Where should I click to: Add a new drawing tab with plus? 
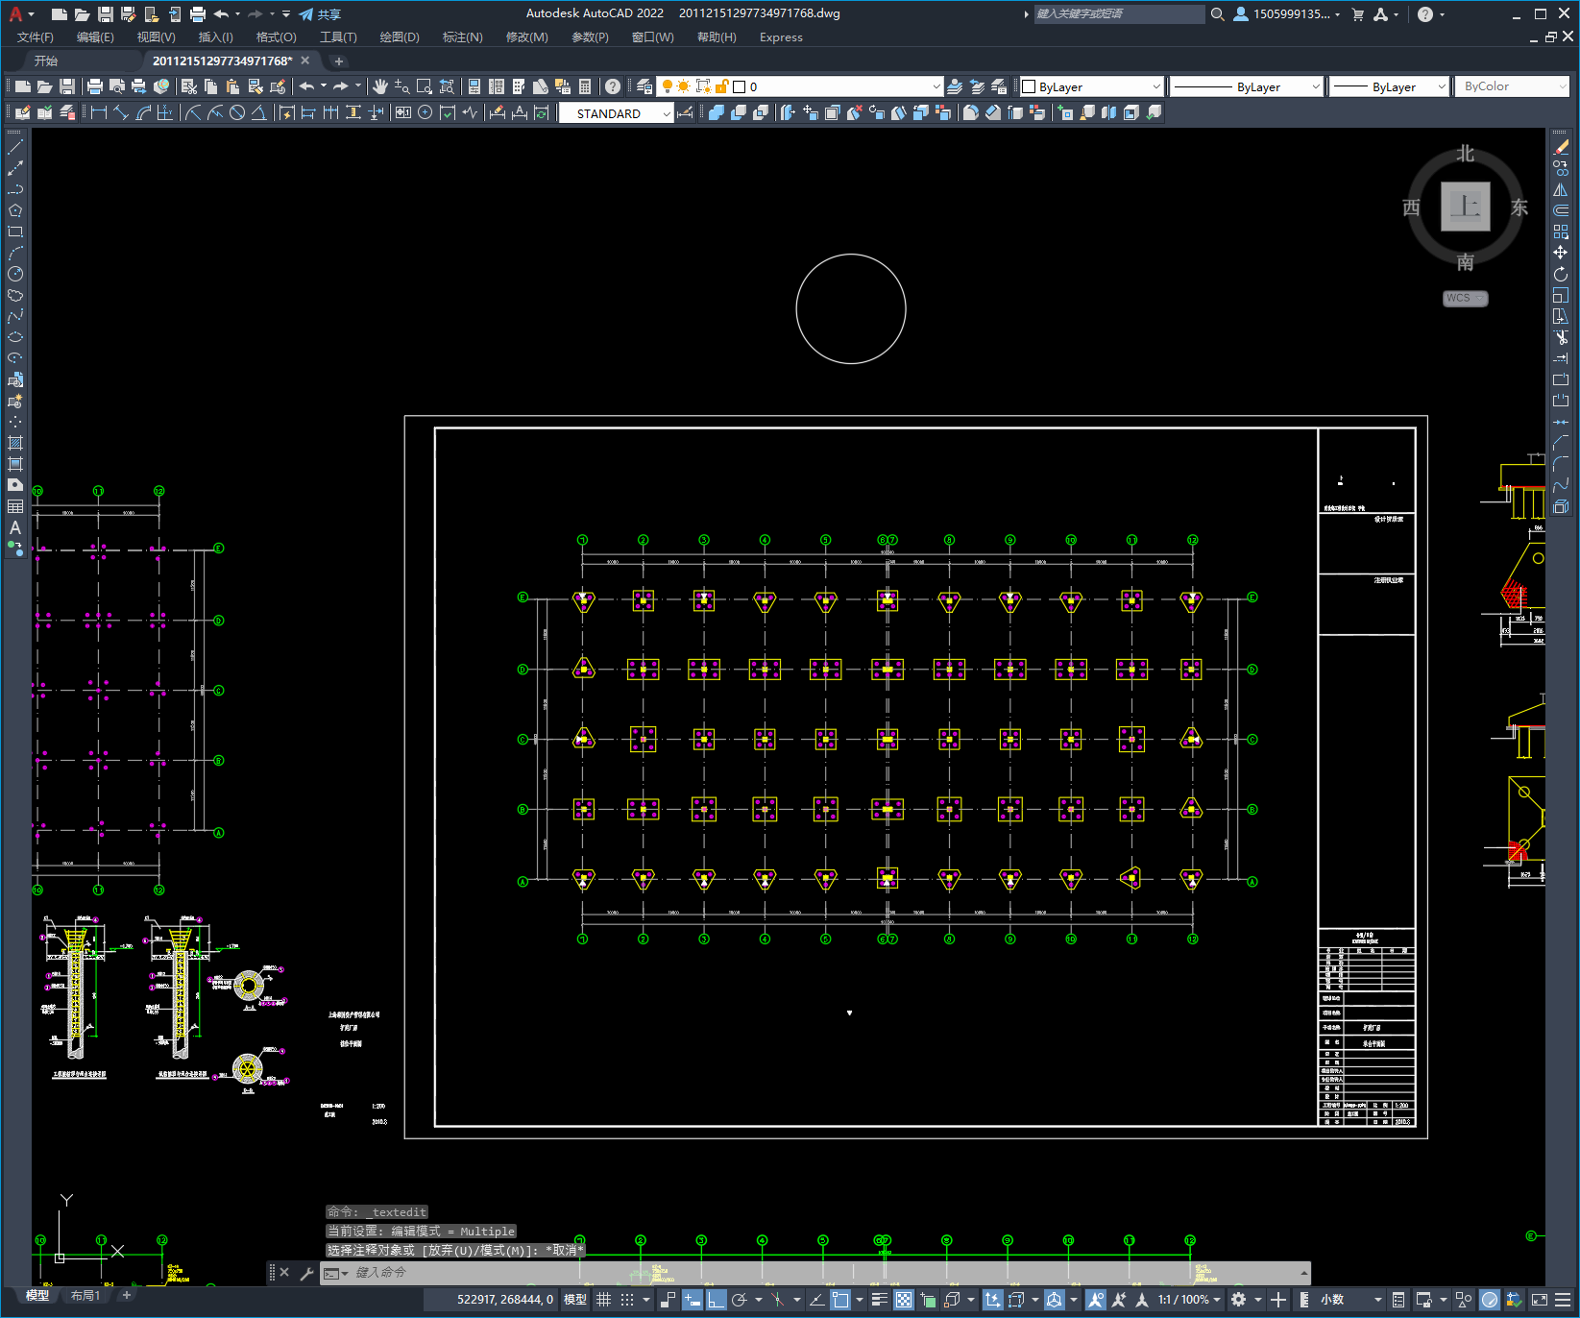[x=338, y=61]
